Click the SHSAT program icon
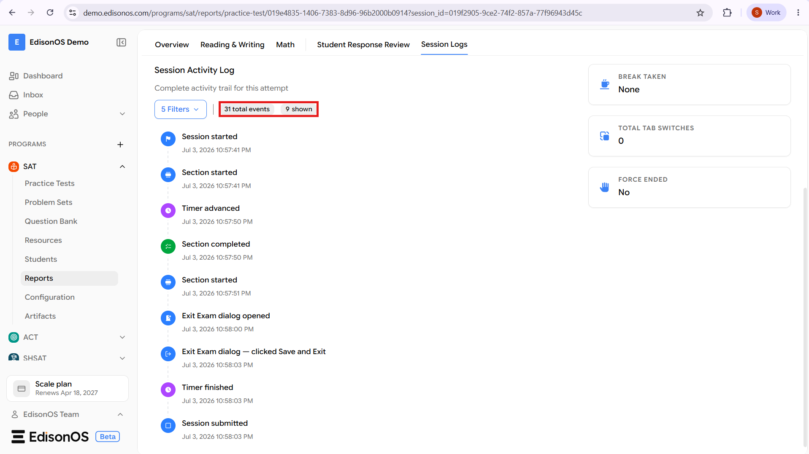809x454 pixels. 14,357
